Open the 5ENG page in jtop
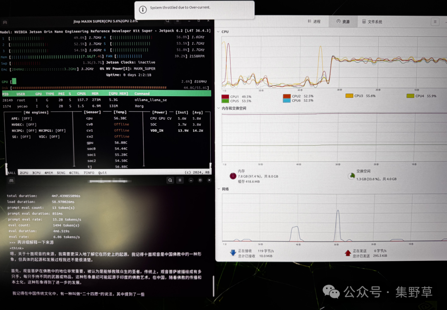 (61, 173)
